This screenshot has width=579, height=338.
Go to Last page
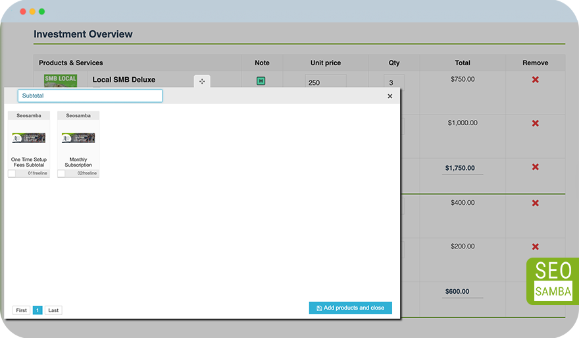53,310
